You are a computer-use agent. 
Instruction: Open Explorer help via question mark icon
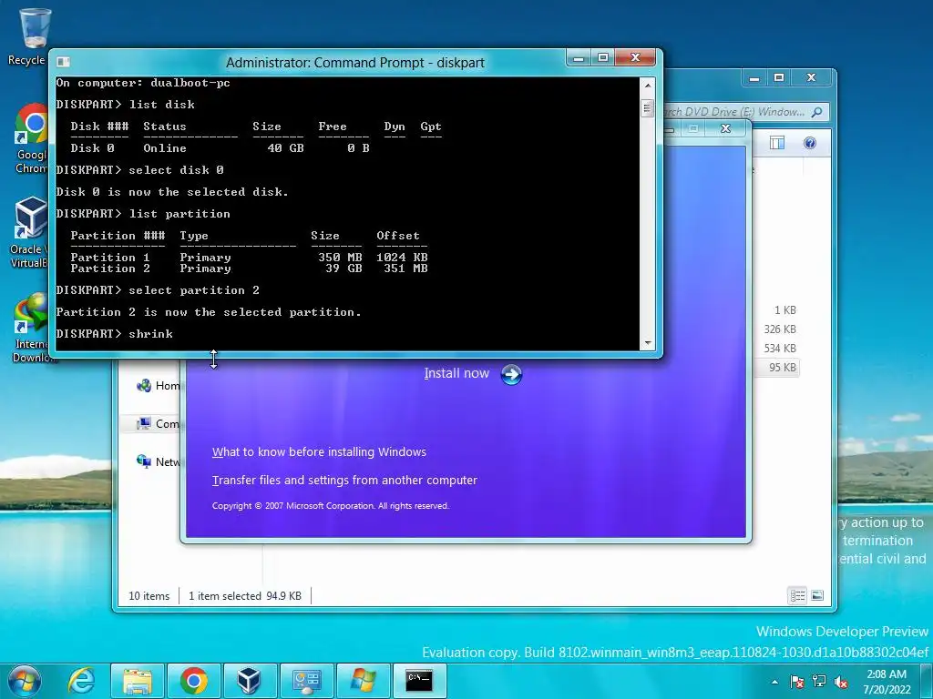(810, 143)
